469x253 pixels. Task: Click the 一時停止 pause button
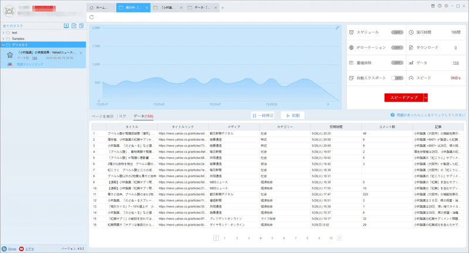(x=263, y=115)
